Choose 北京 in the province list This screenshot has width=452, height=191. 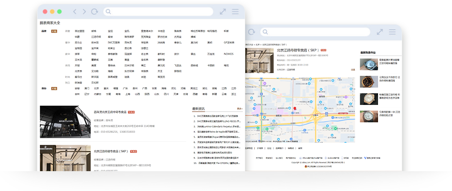[x=96, y=88]
